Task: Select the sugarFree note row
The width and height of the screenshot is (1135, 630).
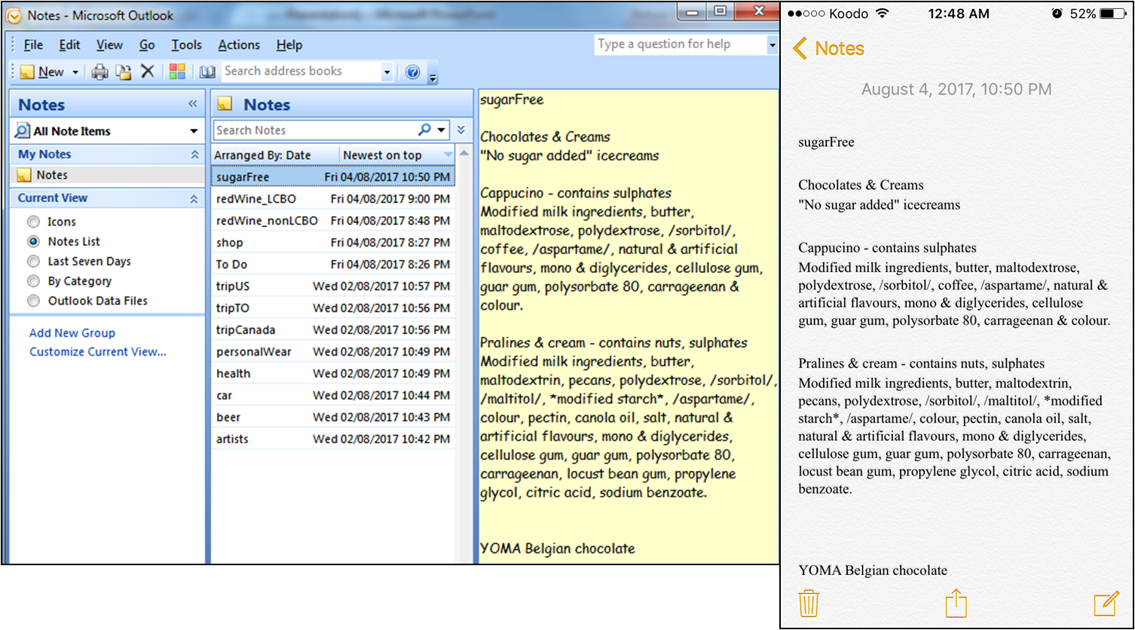Action: click(333, 177)
